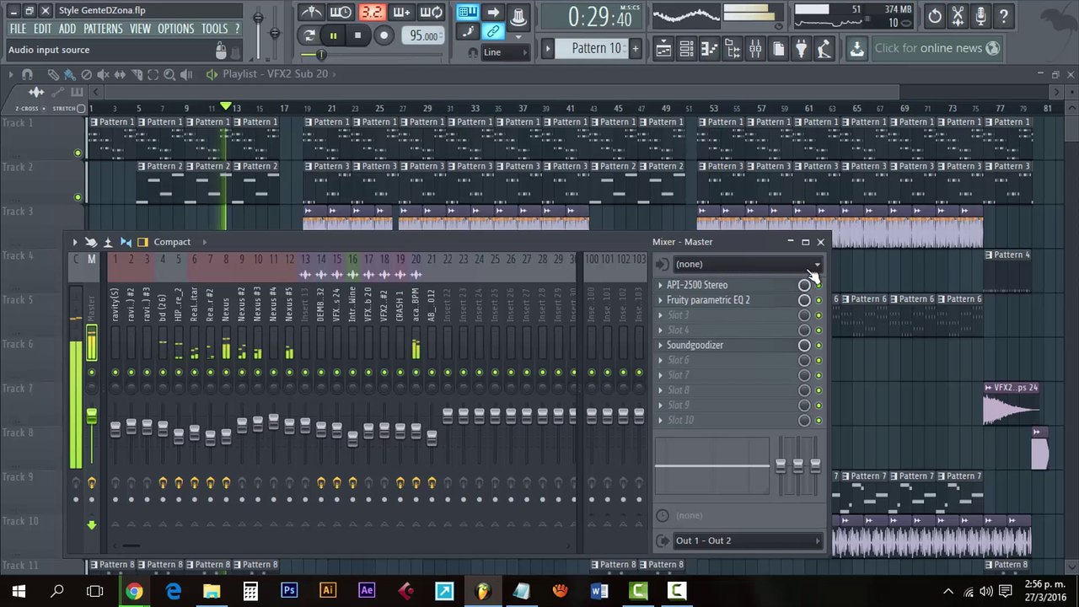
Task: Click the Compact mixer layout label
Action: pyautogui.click(x=172, y=242)
